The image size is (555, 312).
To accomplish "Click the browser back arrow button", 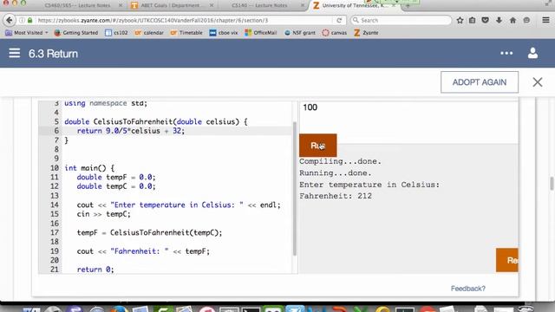I will 10,20.
